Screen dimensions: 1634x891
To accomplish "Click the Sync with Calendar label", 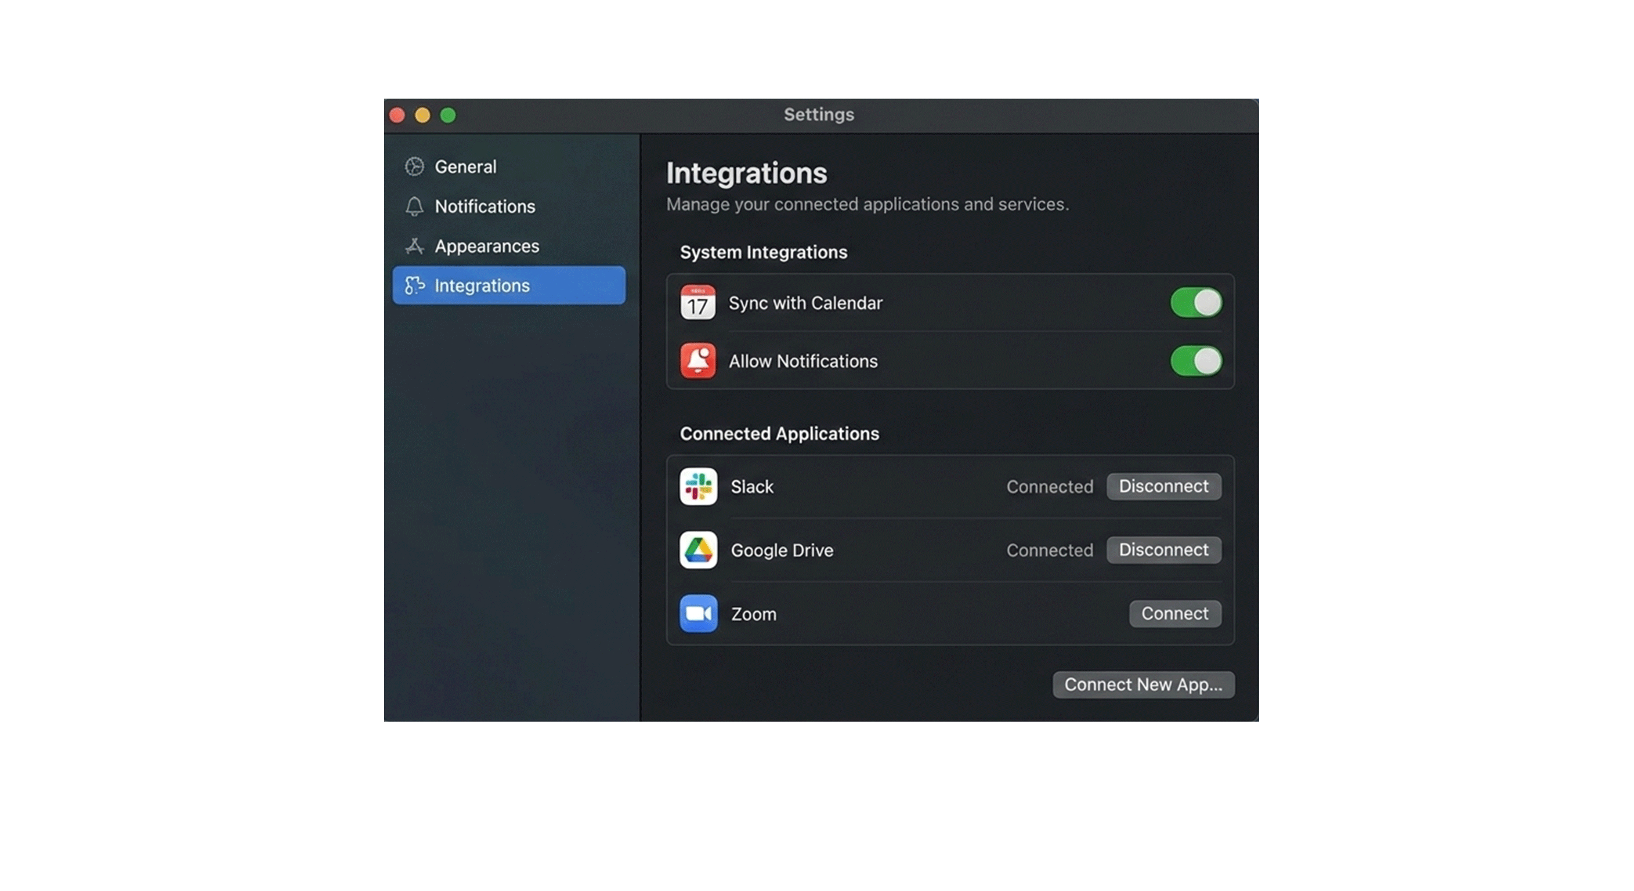I will click(x=805, y=303).
